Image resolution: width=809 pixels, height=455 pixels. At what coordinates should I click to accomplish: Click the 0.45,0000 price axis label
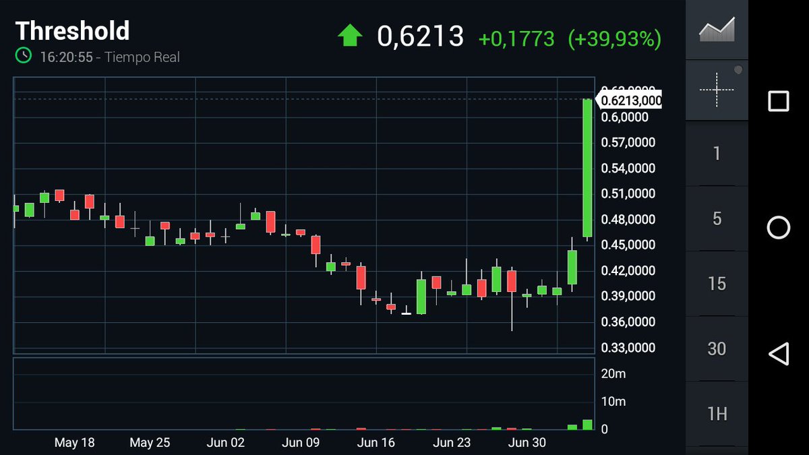[x=628, y=245]
